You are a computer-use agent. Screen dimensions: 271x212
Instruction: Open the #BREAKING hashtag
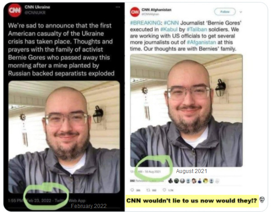(x=145, y=23)
